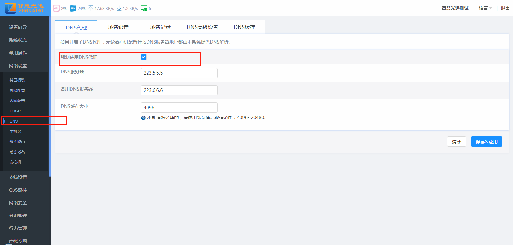Click the 退出 logout link
Viewport: 513px width, 245px height.
coord(505,8)
